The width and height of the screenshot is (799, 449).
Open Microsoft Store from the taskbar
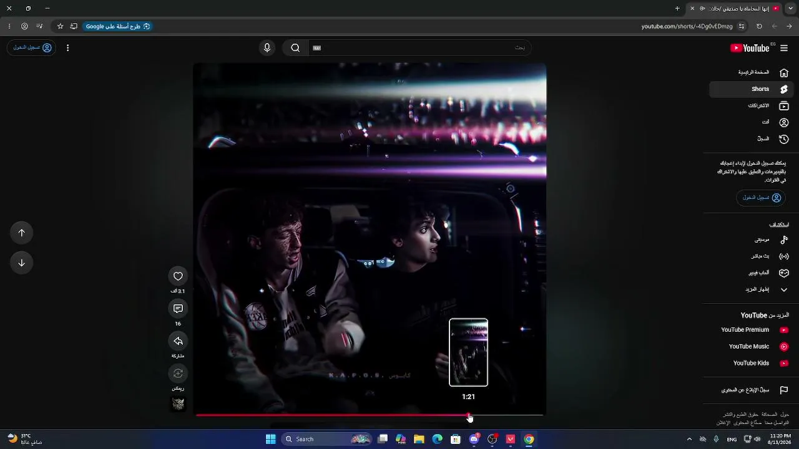click(x=456, y=439)
